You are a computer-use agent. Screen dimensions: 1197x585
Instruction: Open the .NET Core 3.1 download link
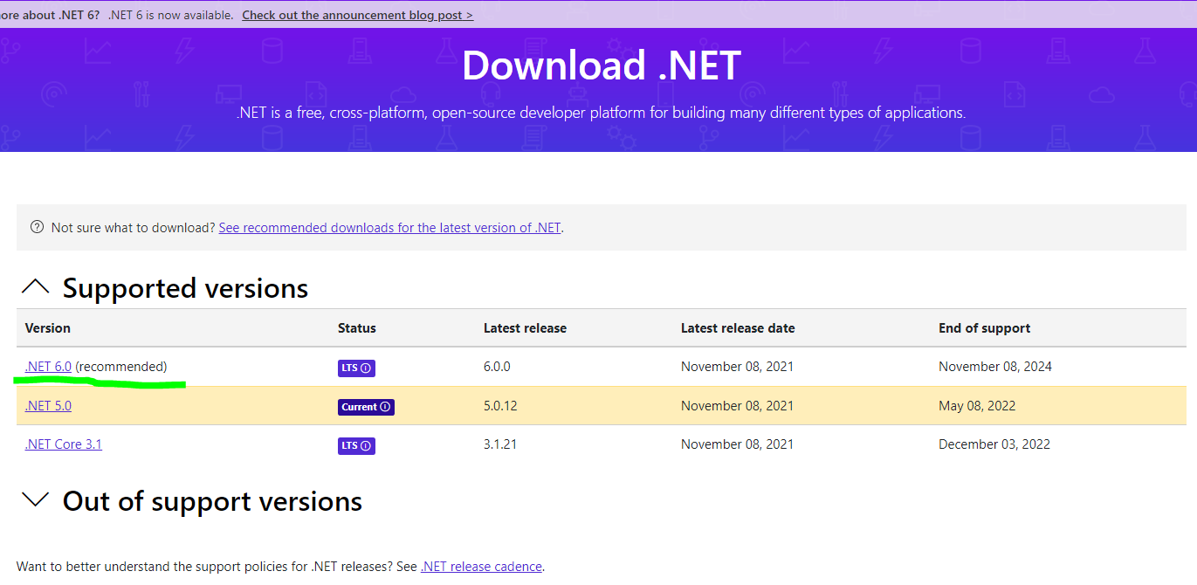pyautogui.click(x=63, y=444)
